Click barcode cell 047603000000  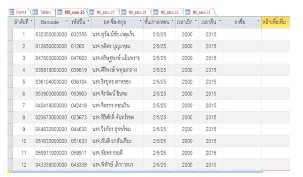tap(53, 58)
